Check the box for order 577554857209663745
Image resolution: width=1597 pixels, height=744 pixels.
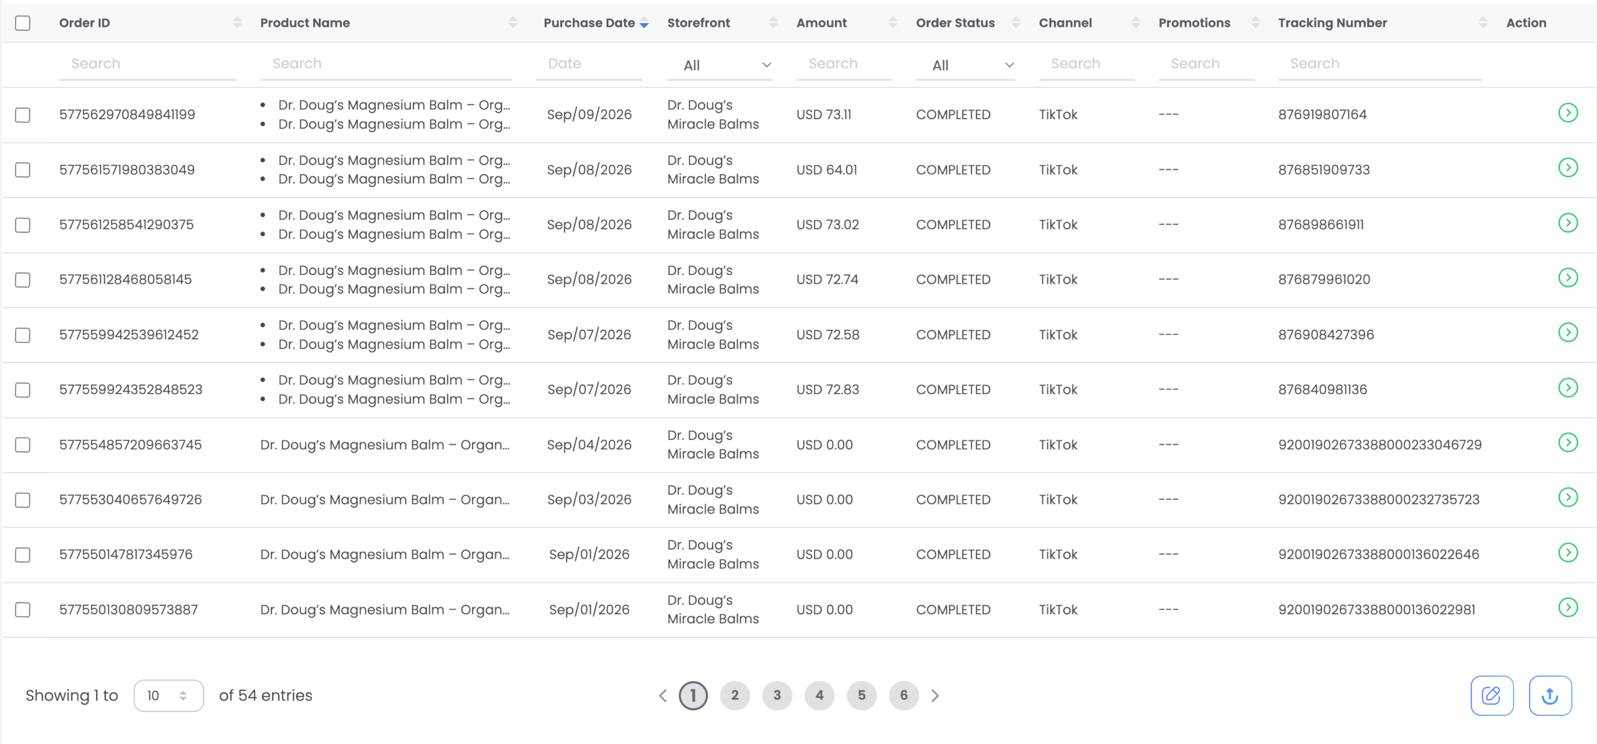22,445
